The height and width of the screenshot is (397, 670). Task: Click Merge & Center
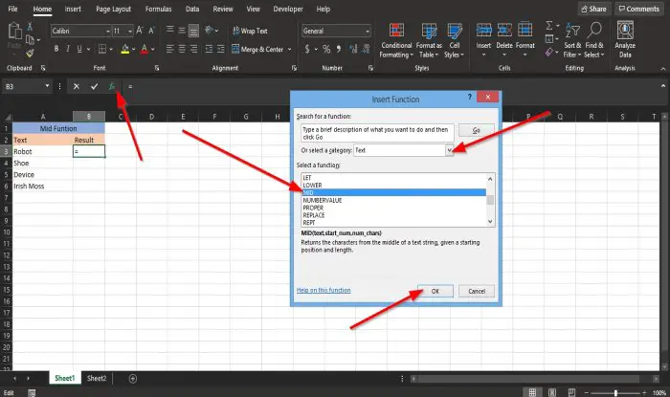tap(257, 50)
